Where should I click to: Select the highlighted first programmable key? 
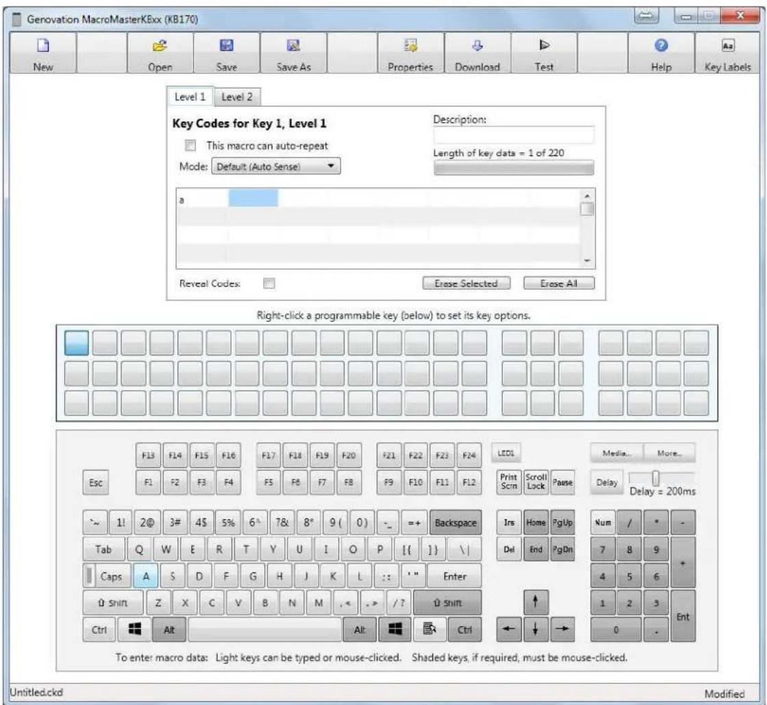click(76, 343)
